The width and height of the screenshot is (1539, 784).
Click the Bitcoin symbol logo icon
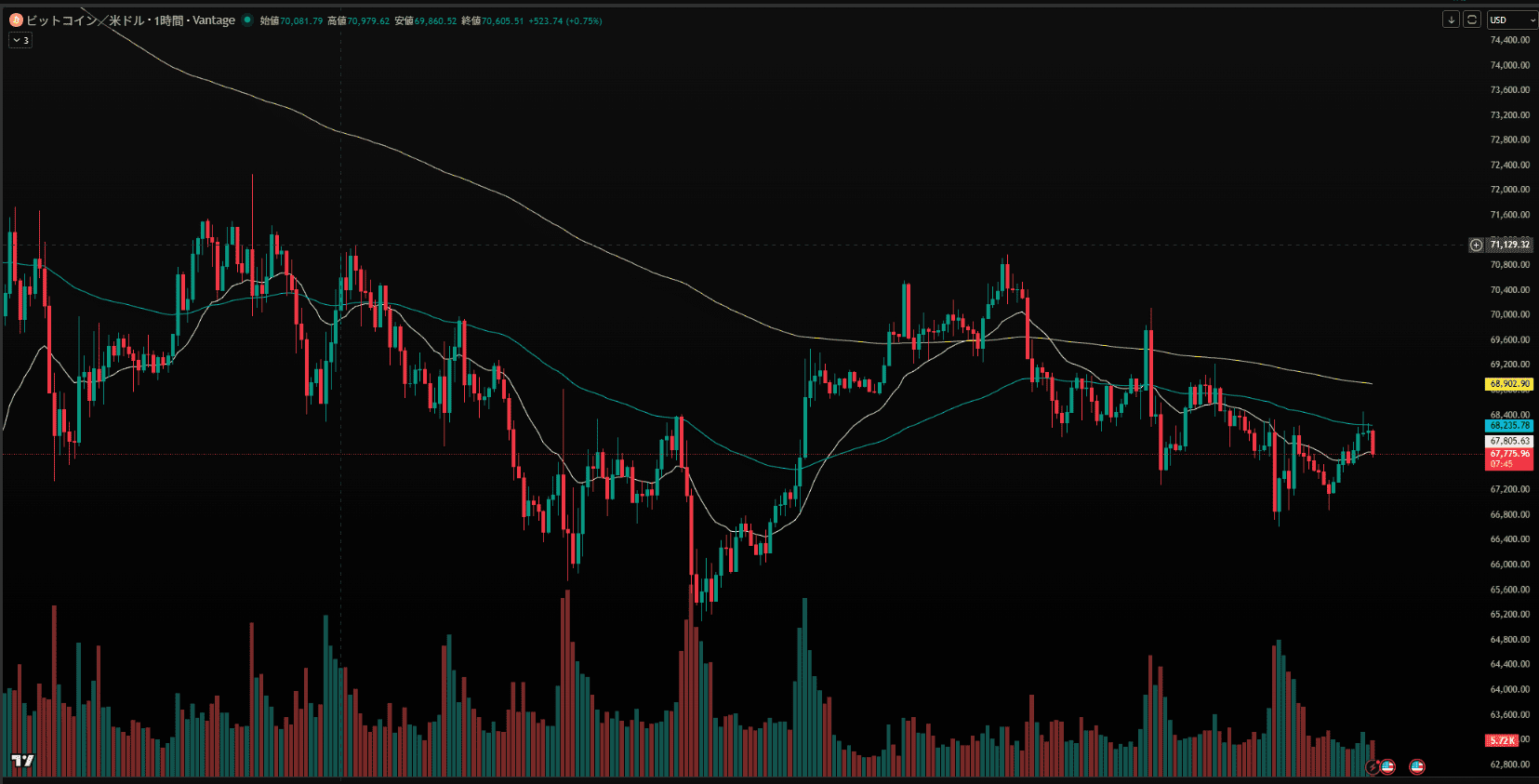pyautogui.click(x=16, y=20)
